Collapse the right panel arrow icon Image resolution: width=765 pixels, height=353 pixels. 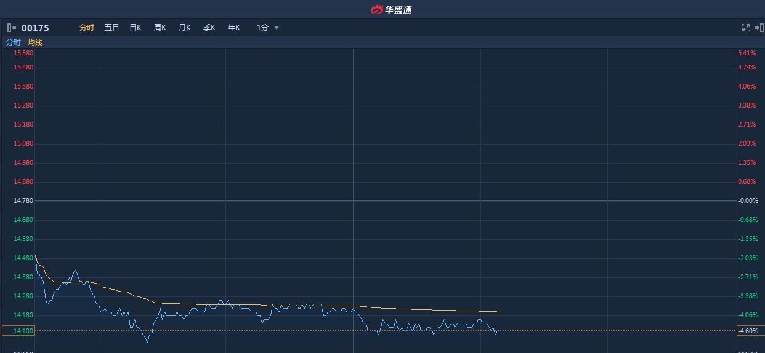[x=758, y=28]
